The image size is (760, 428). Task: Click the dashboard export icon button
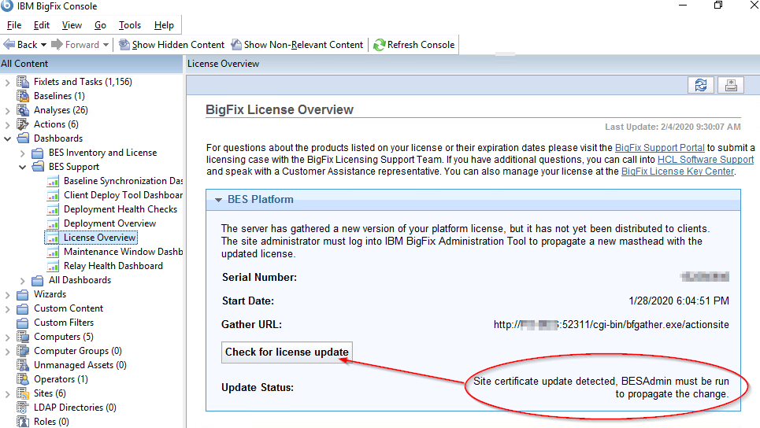point(731,85)
